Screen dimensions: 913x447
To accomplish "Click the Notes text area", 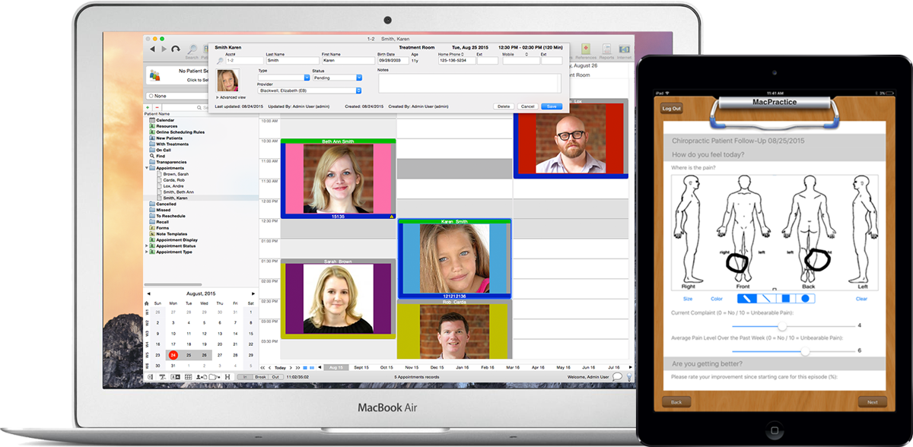I will [x=469, y=84].
